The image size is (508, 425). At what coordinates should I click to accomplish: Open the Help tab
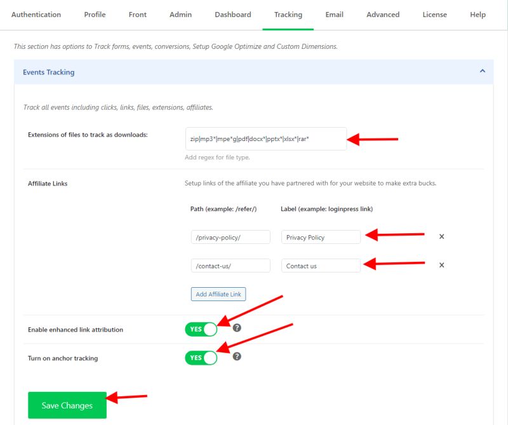point(478,14)
